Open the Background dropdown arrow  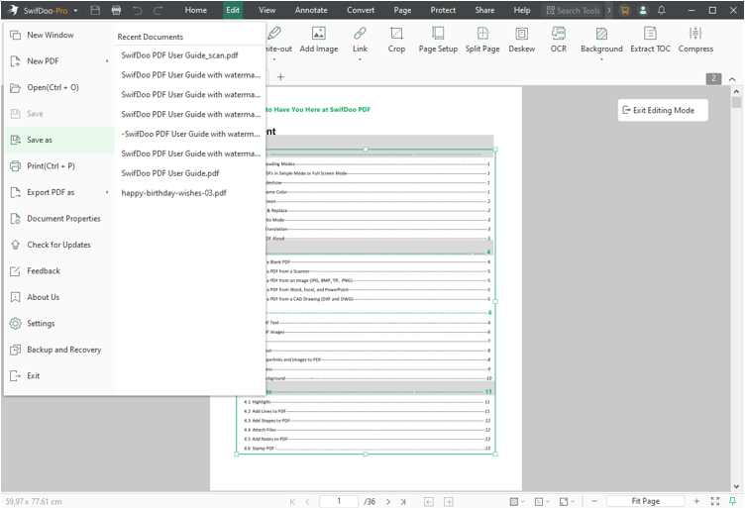coord(601,59)
